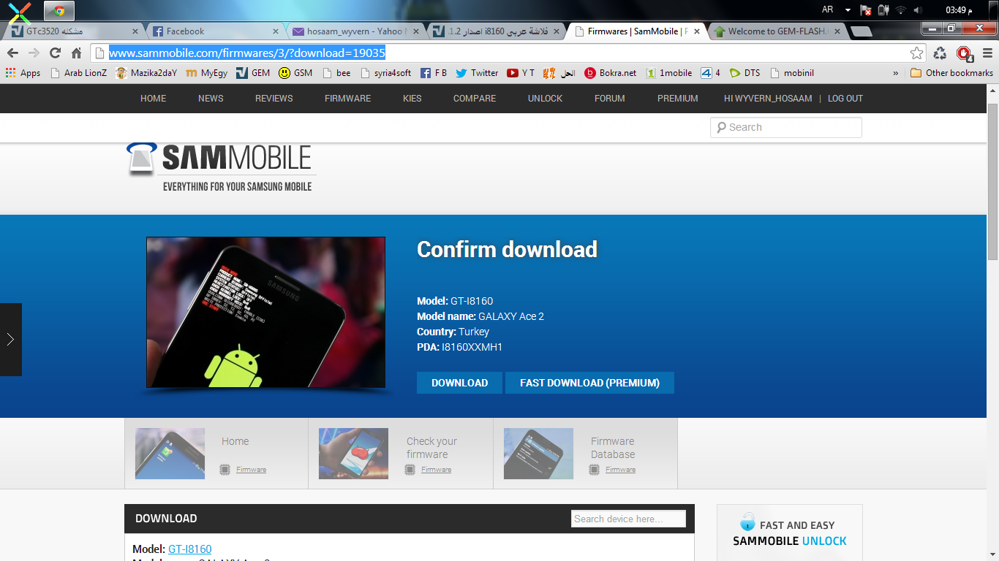The height and width of the screenshot is (561, 999).
Task: Open the GSM smiley bookmark
Action: (x=295, y=73)
